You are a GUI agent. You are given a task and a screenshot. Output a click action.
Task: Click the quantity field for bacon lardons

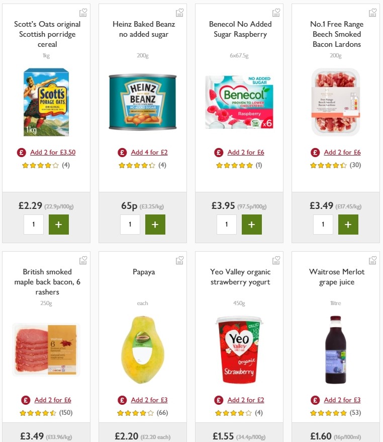[x=323, y=225]
